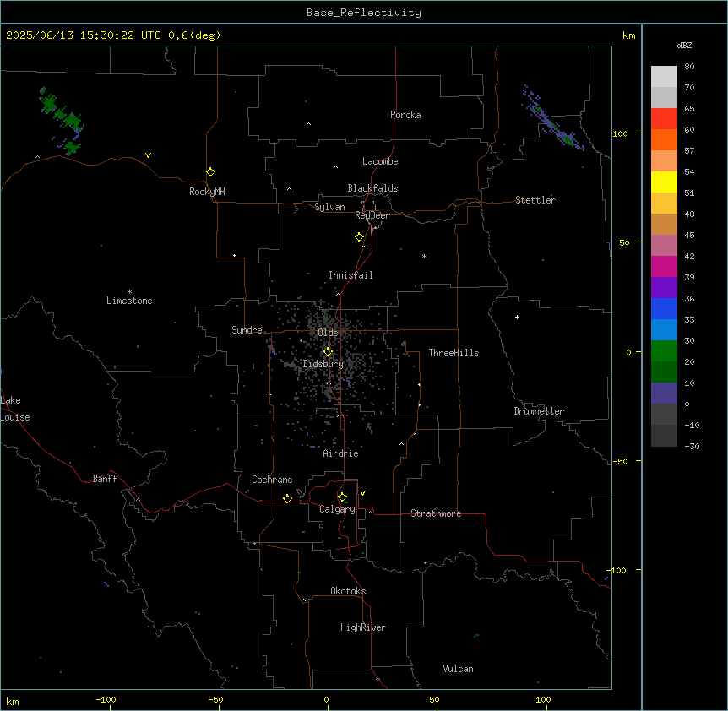Image resolution: width=728 pixels, height=711 pixels.
Task: Click the yellow V marker east of Calgary diamond
Action: tap(362, 493)
